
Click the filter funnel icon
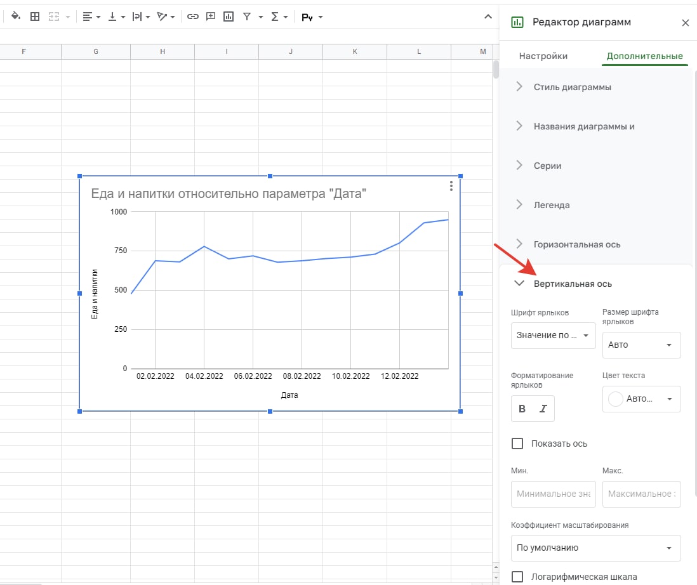coord(247,16)
